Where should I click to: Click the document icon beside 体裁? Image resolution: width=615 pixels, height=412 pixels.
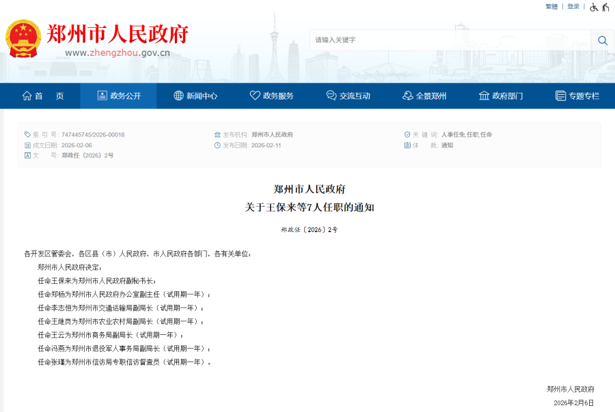click(x=407, y=145)
